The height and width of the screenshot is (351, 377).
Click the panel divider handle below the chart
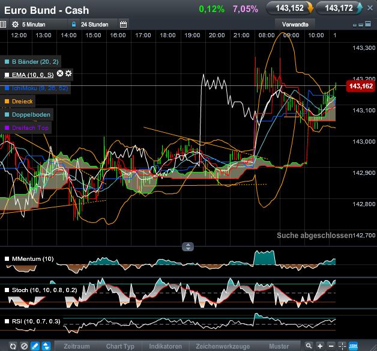pos(188,246)
